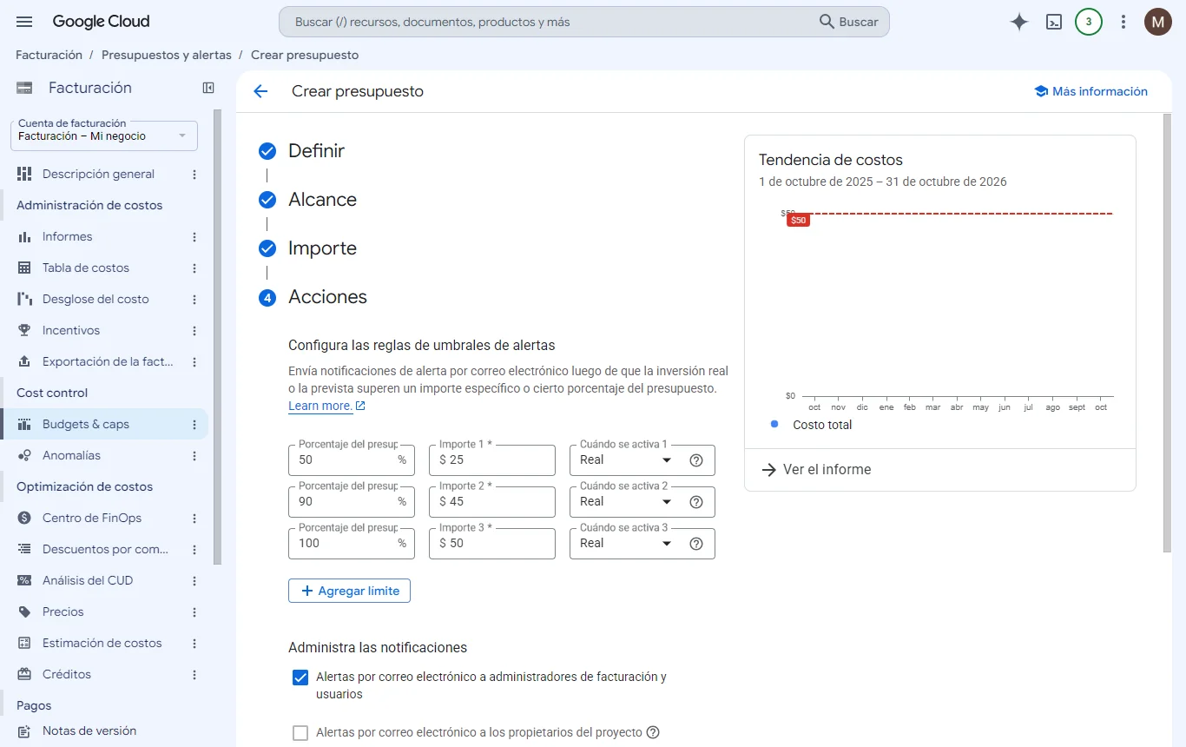Edit the 90 percent threshold field

click(352, 502)
